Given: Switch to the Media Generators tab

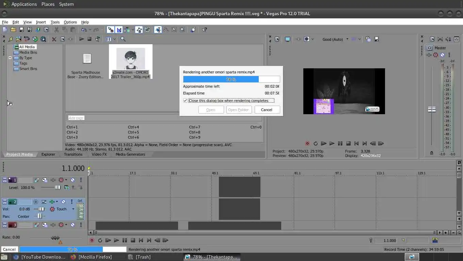Looking at the screenshot, I should [130, 154].
